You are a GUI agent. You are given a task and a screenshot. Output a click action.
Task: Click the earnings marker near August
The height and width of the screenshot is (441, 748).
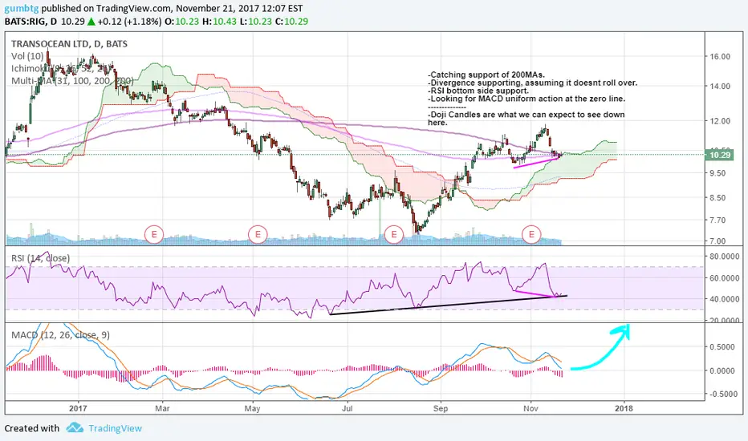394,234
